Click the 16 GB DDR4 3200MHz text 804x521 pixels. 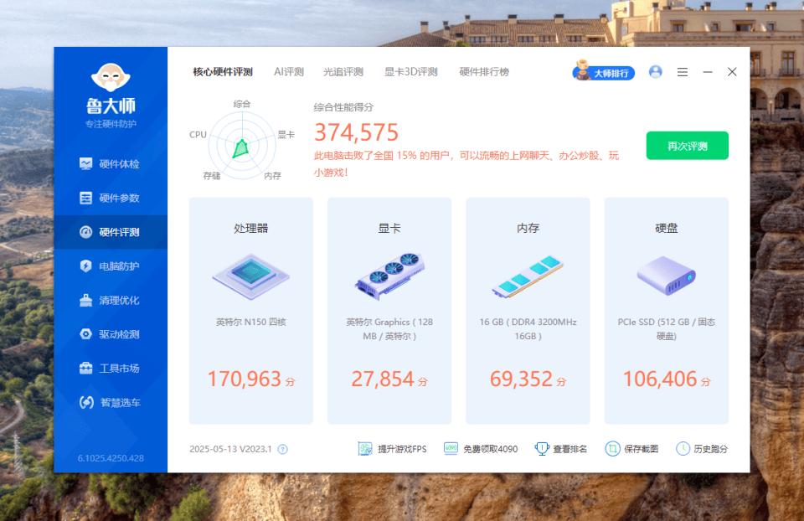point(528,329)
